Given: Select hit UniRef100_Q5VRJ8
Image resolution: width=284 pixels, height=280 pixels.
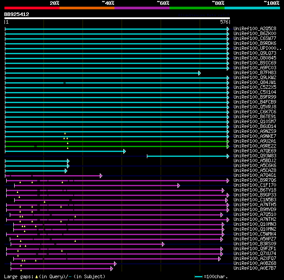Looking at the screenshot, I should [x=255, y=107].
